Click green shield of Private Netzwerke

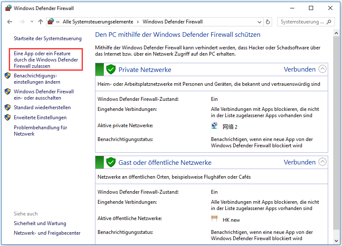coord(111,69)
